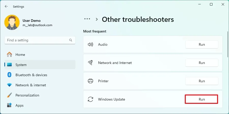229x114 pixels.
Task: Click the Printer row label
Action: coord(103,81)
